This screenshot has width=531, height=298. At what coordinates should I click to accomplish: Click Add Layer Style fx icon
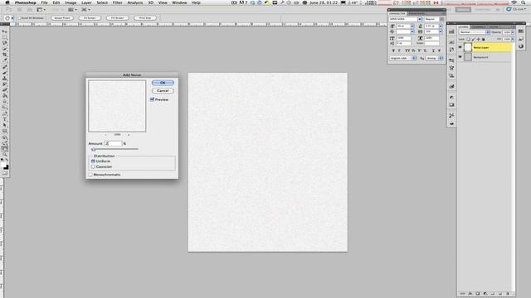click(x=470, y=294)
